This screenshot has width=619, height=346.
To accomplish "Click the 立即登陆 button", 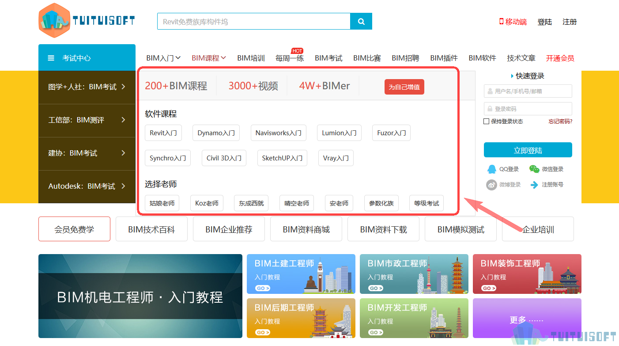I will pyautogui.click(x=528, y=150).
